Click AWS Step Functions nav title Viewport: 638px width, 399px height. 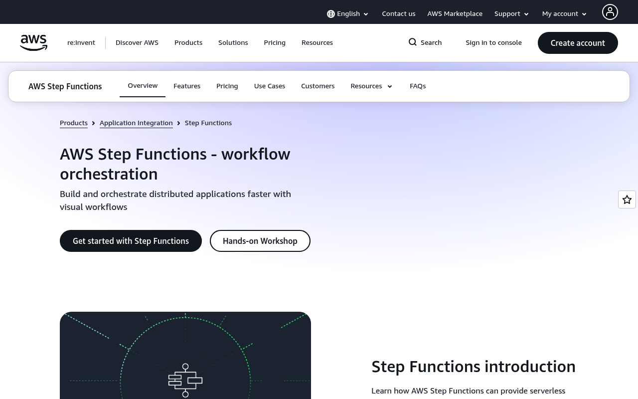click(x=65, y=86)
